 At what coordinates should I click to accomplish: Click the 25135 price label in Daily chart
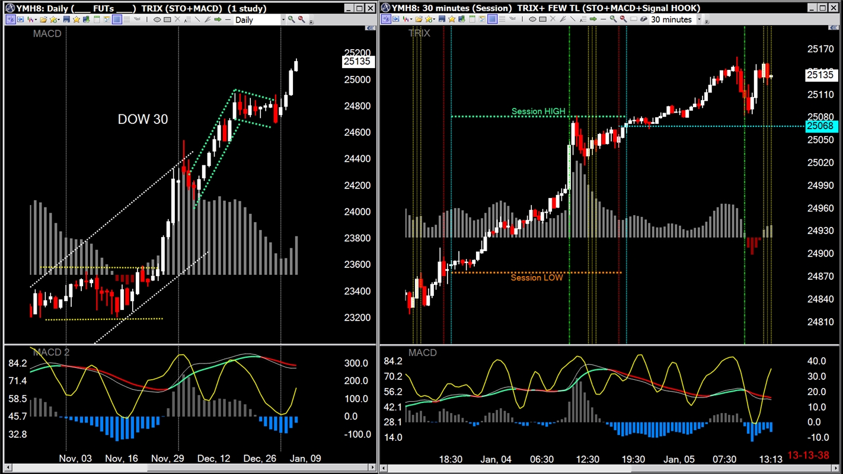pyautogui.click(x=357, y=61)
